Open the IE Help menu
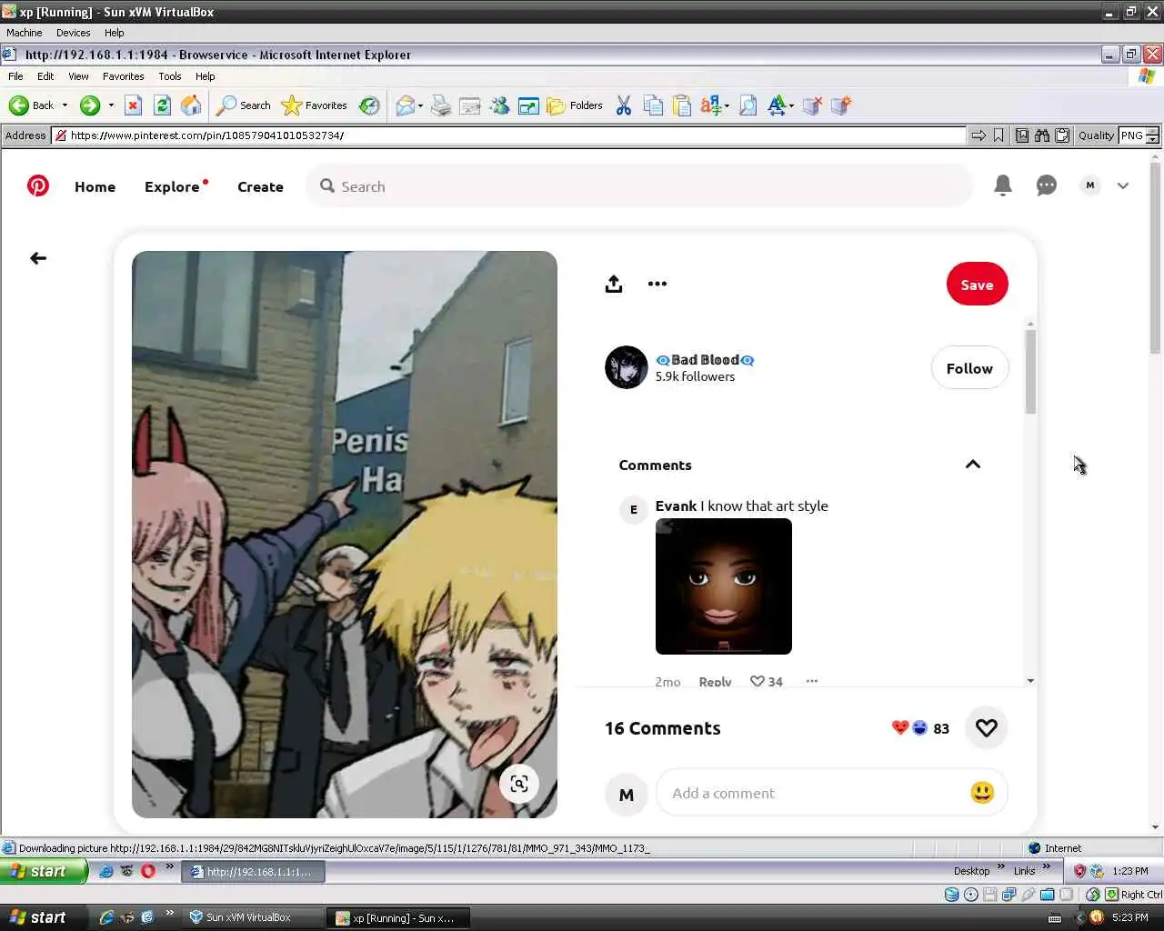This screenshot has width=1164, height=931. coord(206,76)
